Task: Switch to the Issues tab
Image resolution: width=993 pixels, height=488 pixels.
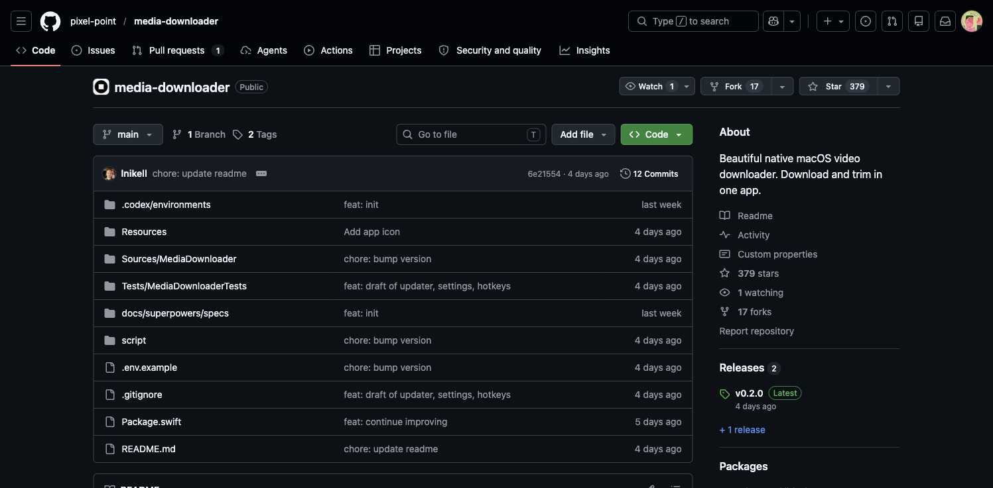Action: tap(94, 50)
